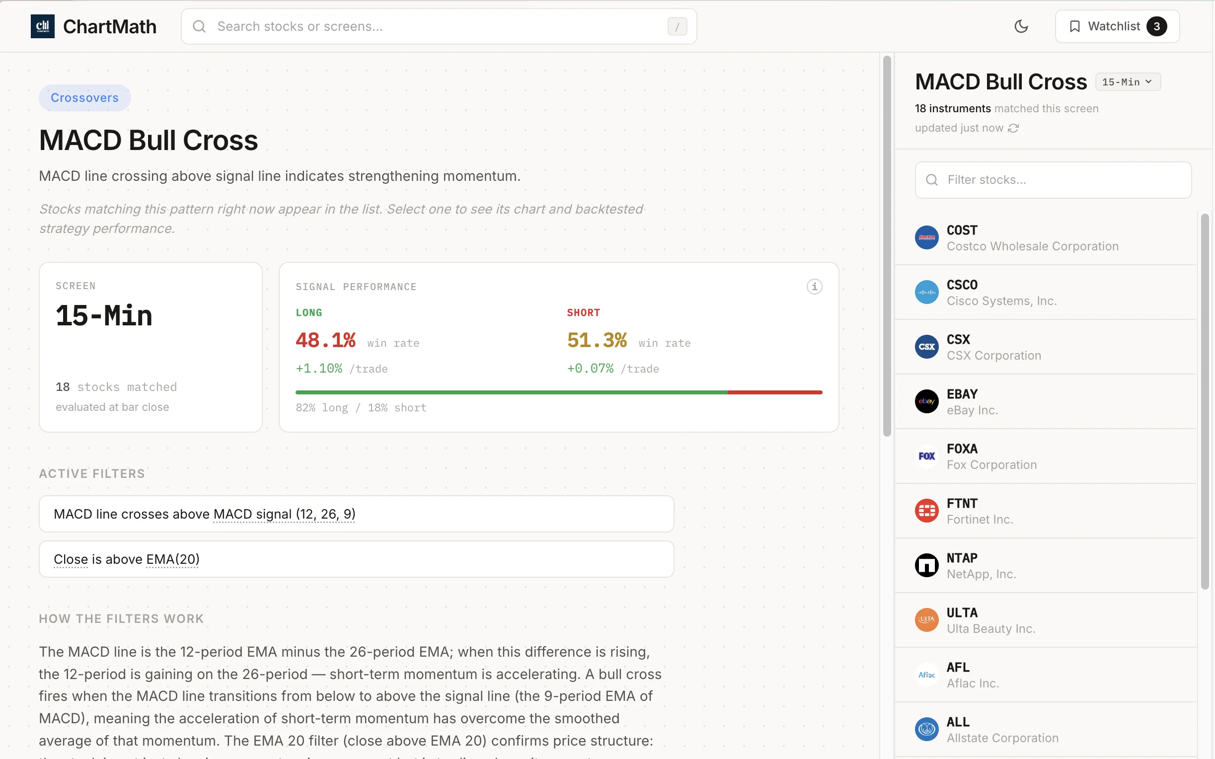
Task: Focus the Filter stocks input
Action: click(1053, 180)
